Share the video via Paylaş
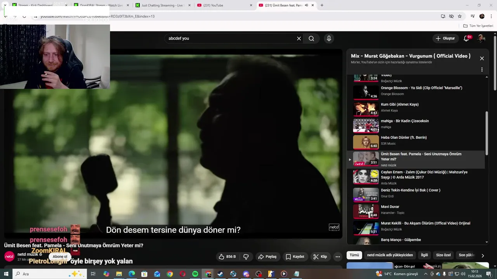The width and height of the screenshot is (497, 279). point(268,257)
